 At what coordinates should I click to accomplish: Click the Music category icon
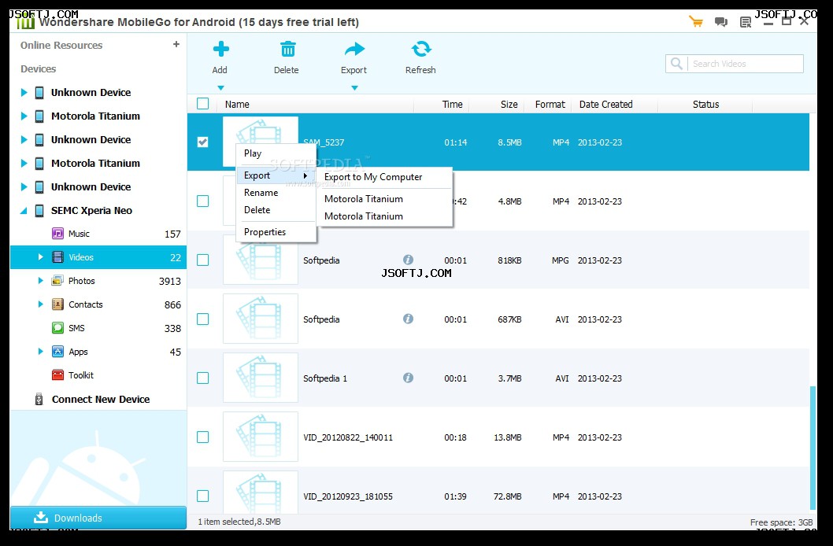click(57, 234)
